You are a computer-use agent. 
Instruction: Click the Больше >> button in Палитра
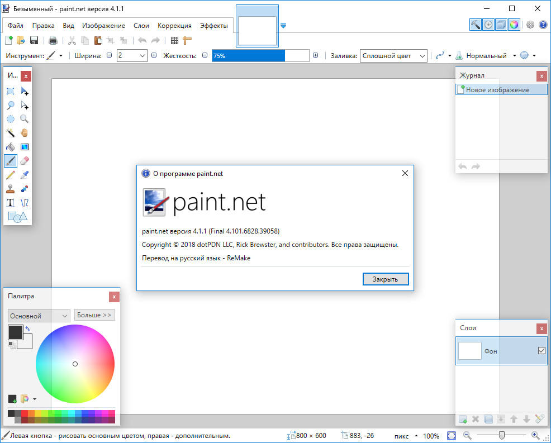pyautogui.click(x=94, y=315)
